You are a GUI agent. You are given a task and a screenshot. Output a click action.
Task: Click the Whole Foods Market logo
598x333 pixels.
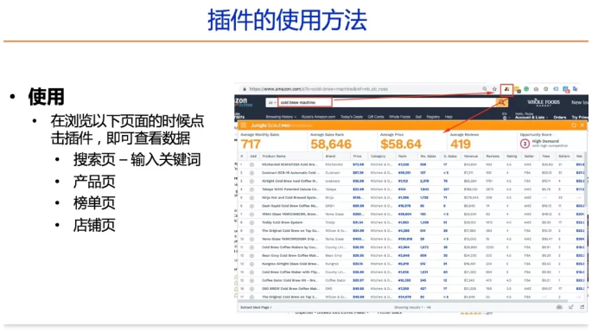(x=544, y=102)
